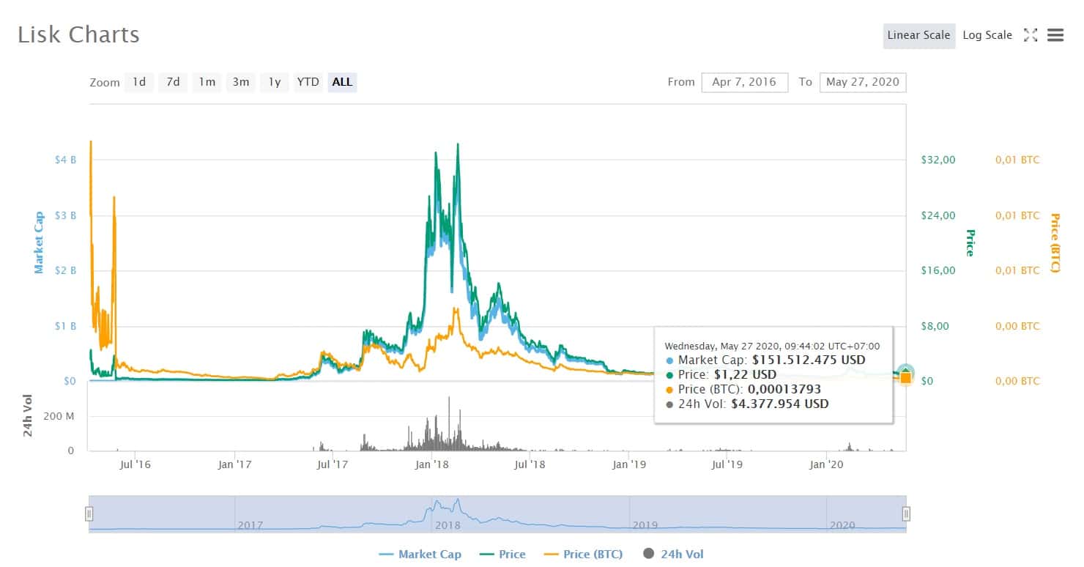Grab the left navigator range handle
Image resolution: width=1084 pixels, height=567 pixels.
(89, 514)
